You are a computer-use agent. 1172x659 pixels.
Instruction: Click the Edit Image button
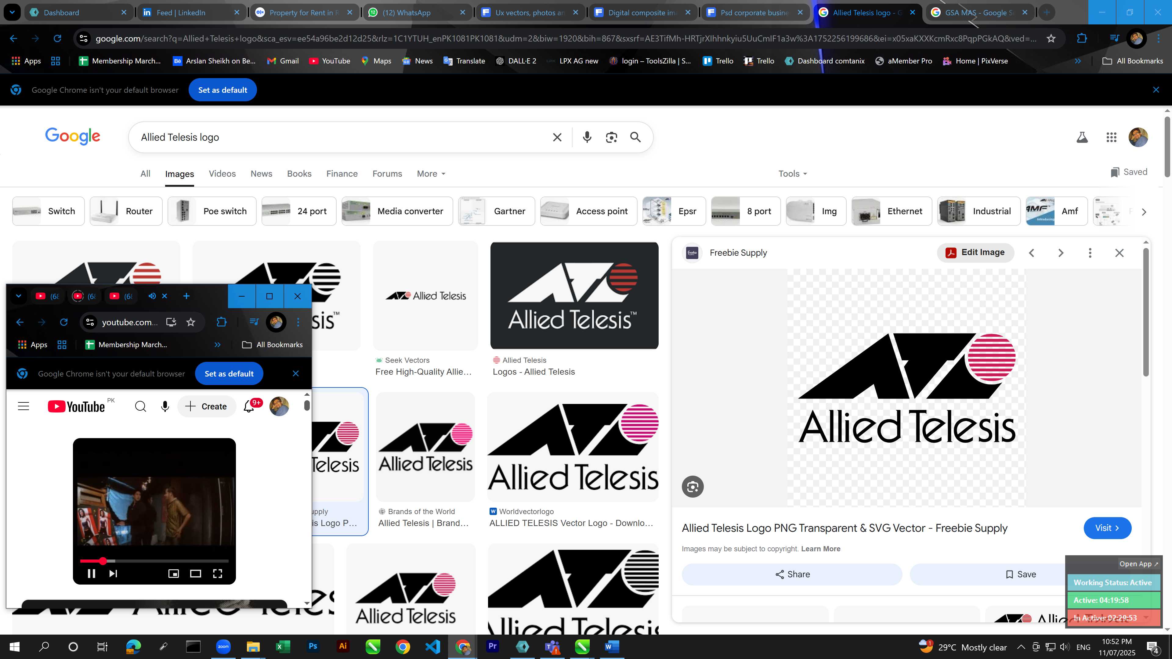pos(975,252)
